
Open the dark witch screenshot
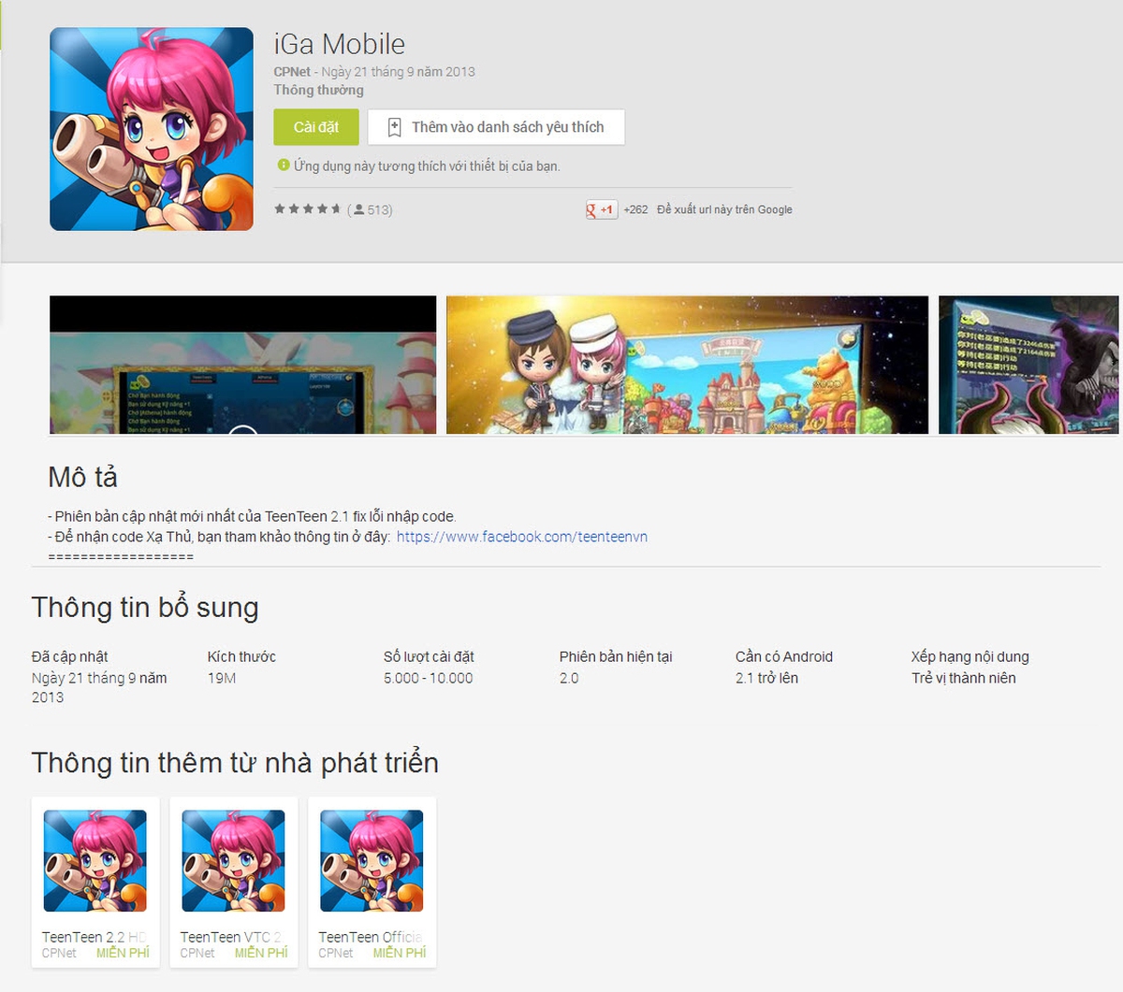1028,365
